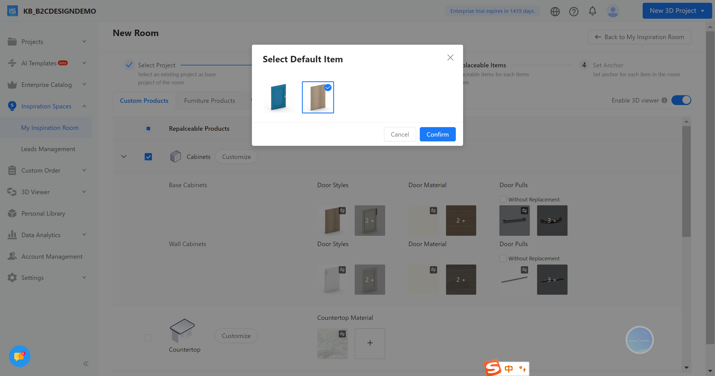Cancel the Select Default Item dialog
Screen dimensions: 715x376
pos(400,134)
